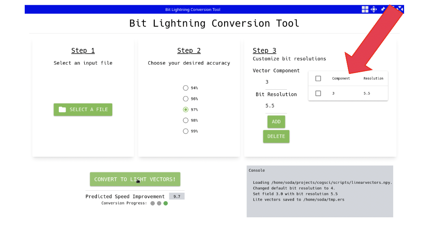428x227 pixels.
Task: Click the Component column header
Action: click(341, 78)
